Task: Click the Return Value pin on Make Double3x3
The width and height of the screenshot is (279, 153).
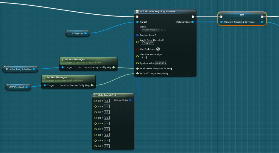Action: pos(130,100)
